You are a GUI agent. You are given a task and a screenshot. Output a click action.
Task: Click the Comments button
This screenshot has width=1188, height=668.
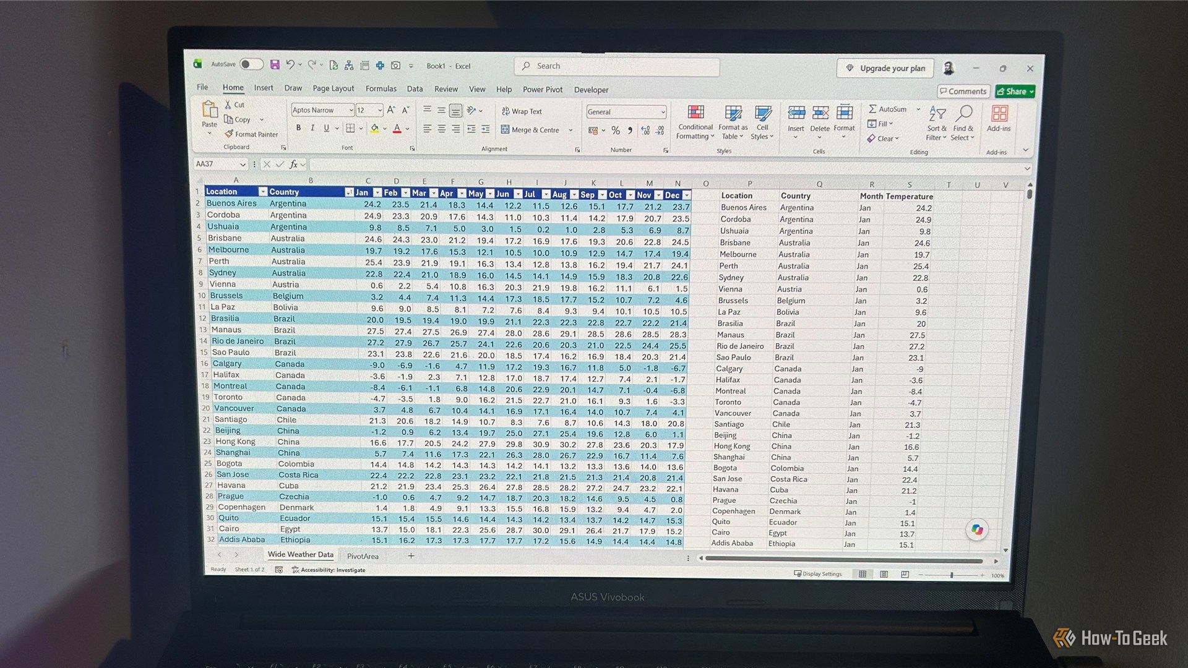pos(963,91)
